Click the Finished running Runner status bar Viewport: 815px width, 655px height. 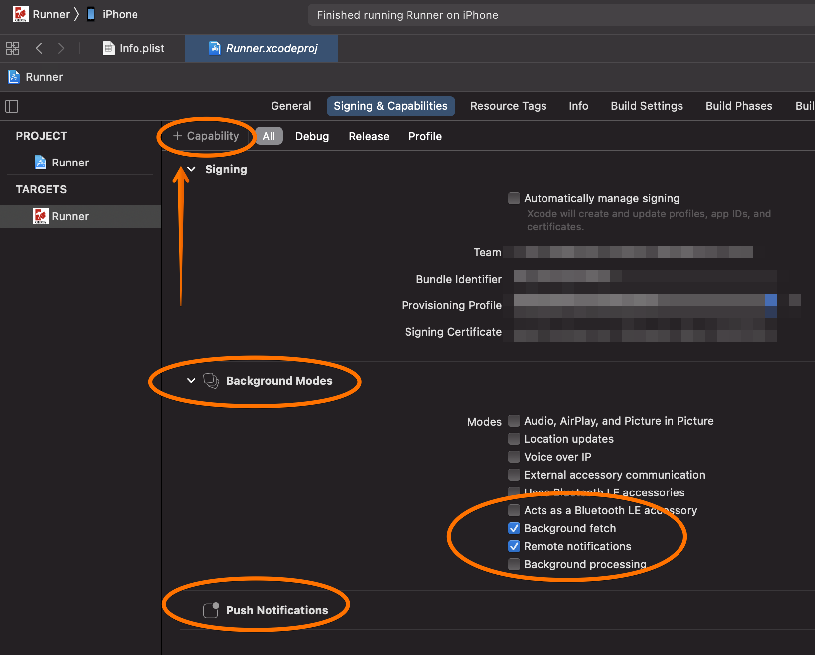(x=561, y=15)
